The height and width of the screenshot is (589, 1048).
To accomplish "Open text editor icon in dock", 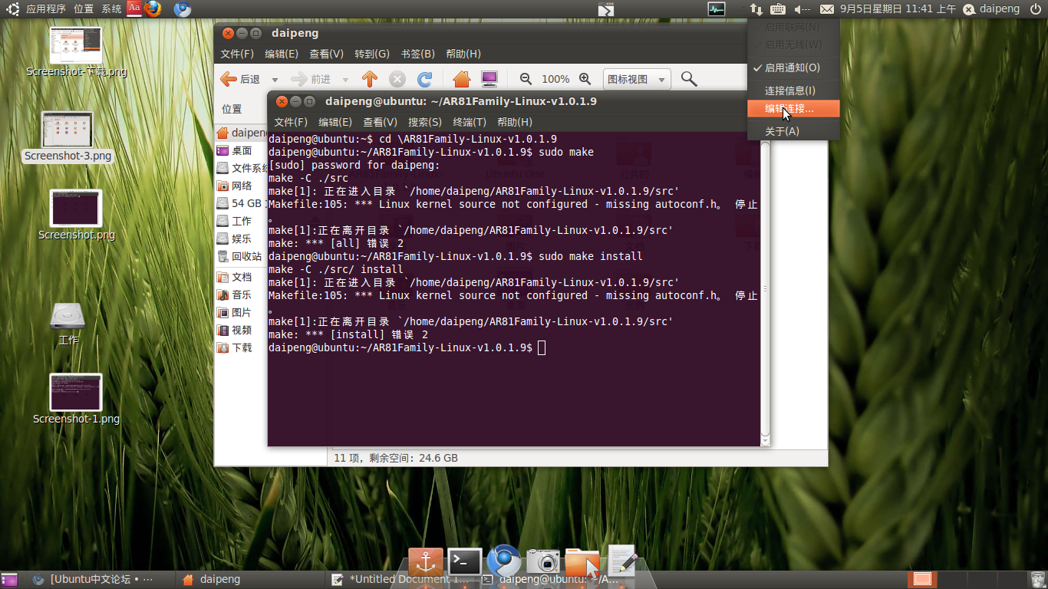I will (x=622, y=561).
